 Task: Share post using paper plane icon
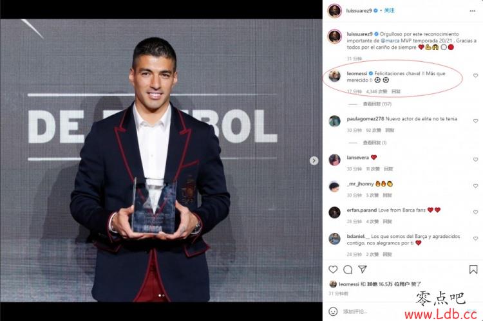click(363, 270)
